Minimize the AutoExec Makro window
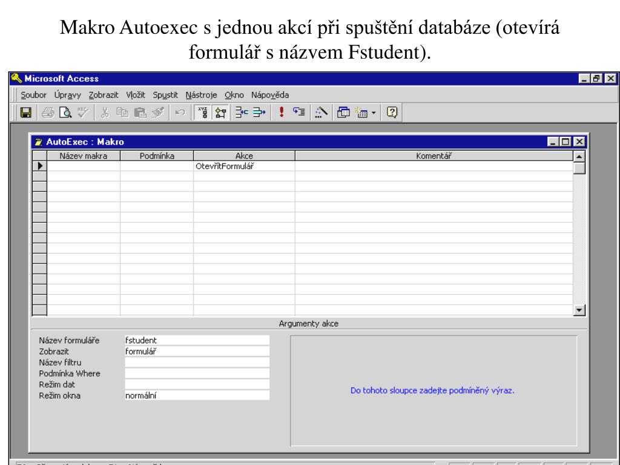 pyautogui.click(x=553, y=142)
